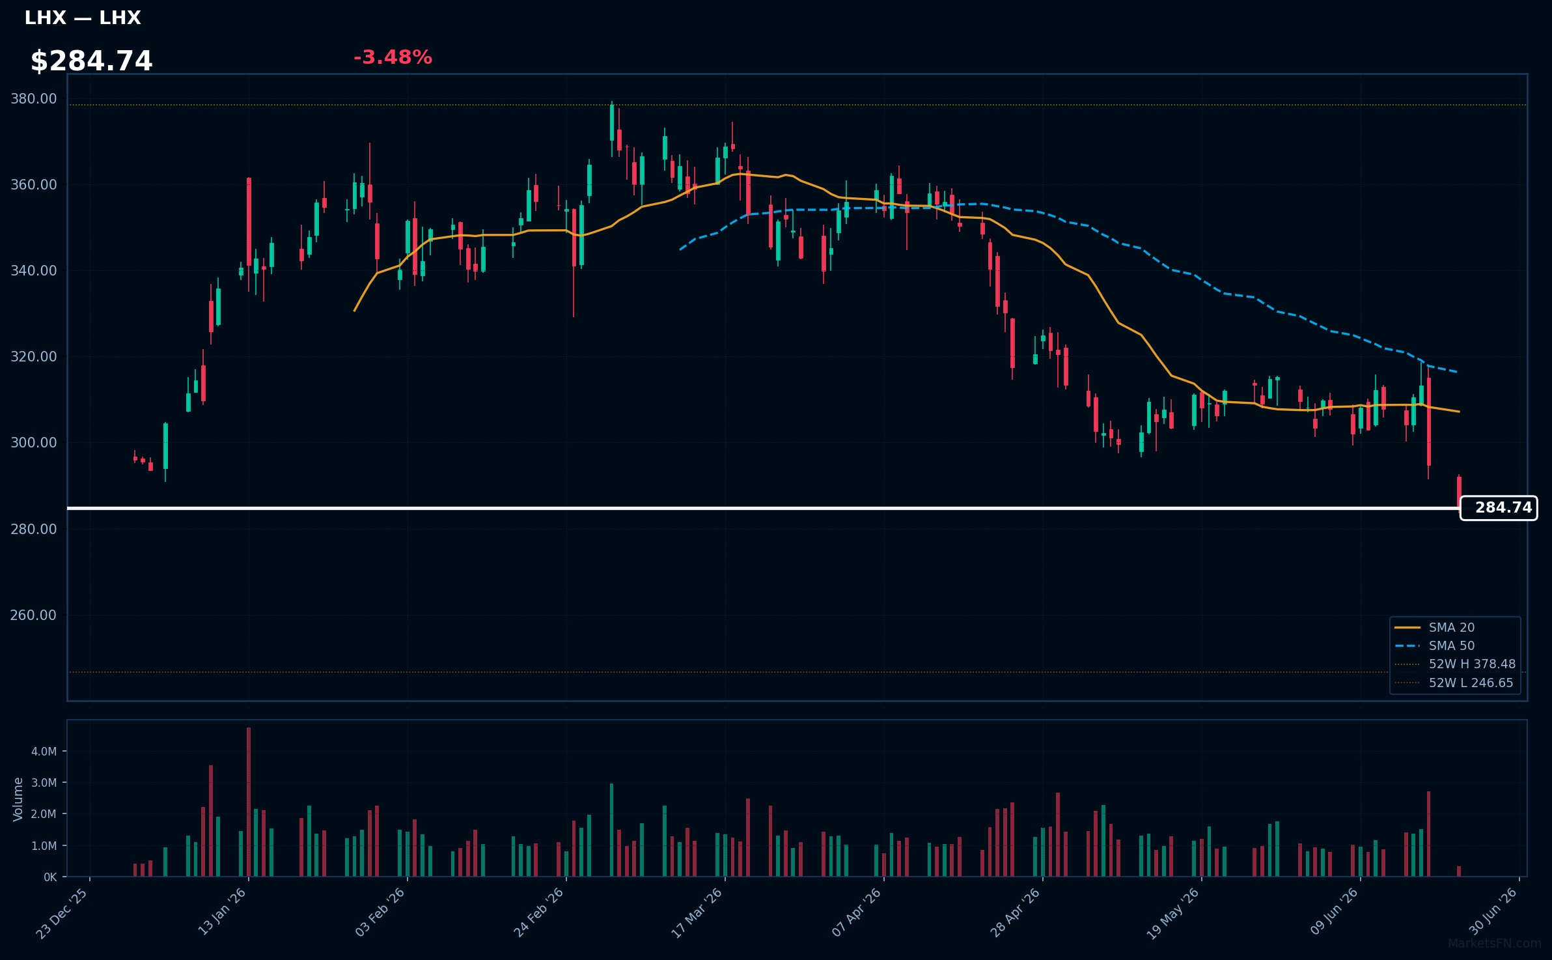Click the 4.0M volume axis label
Image resolution: width=1552 pixels, height=960 pixels.
44,752
